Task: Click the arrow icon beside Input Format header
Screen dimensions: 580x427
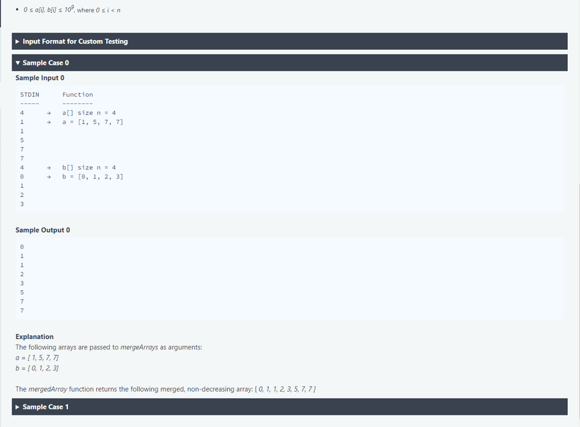Action: 18,41
